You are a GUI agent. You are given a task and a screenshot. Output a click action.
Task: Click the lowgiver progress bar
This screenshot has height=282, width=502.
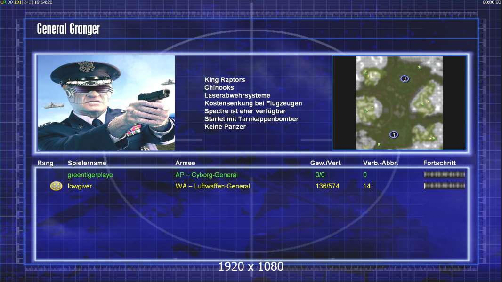(x=445, y=186)
